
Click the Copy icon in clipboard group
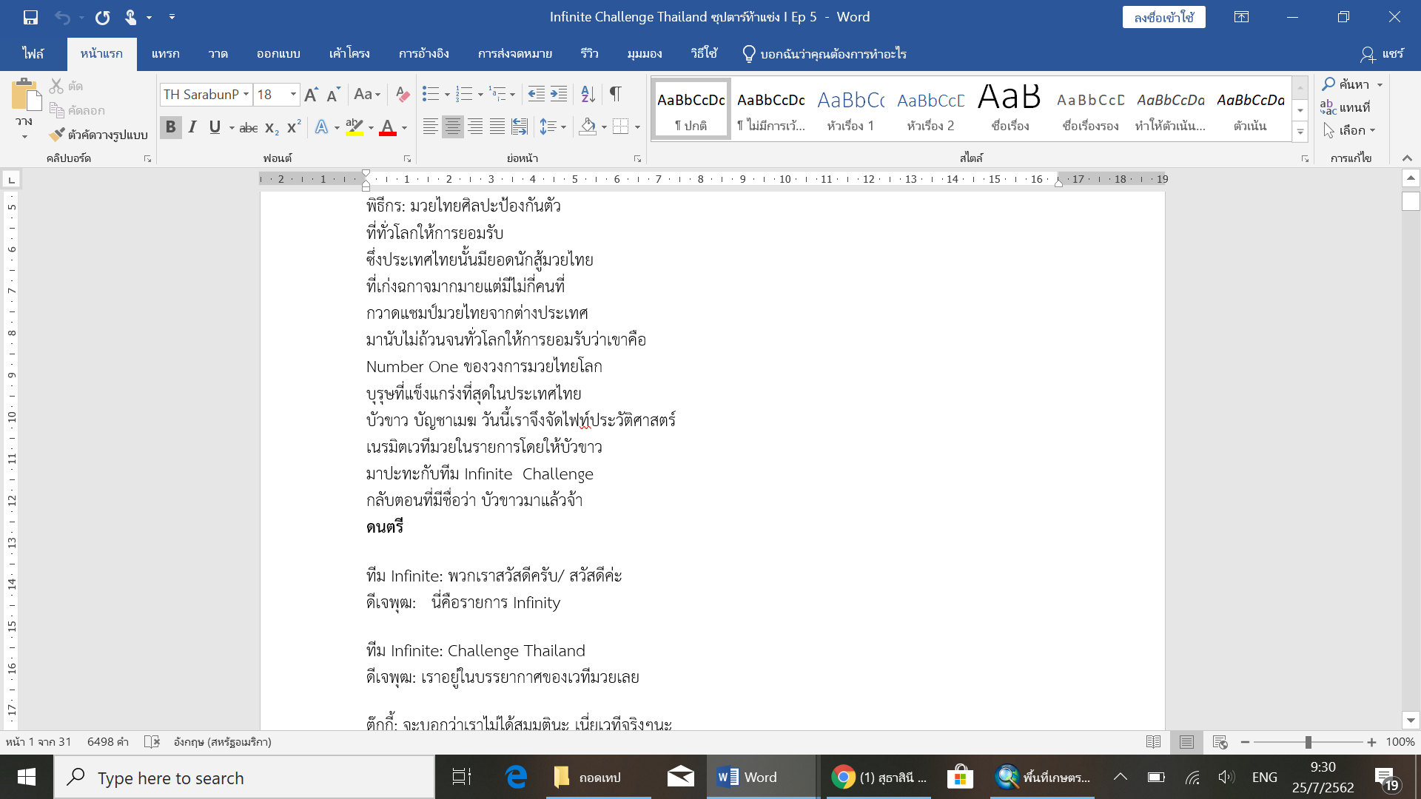tap(56, 110)
